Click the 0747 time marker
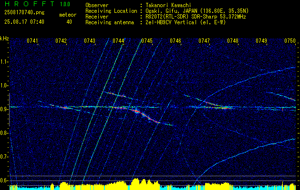Image resolution: width=300 pixels, height=190 pixels. click(204, 41)
